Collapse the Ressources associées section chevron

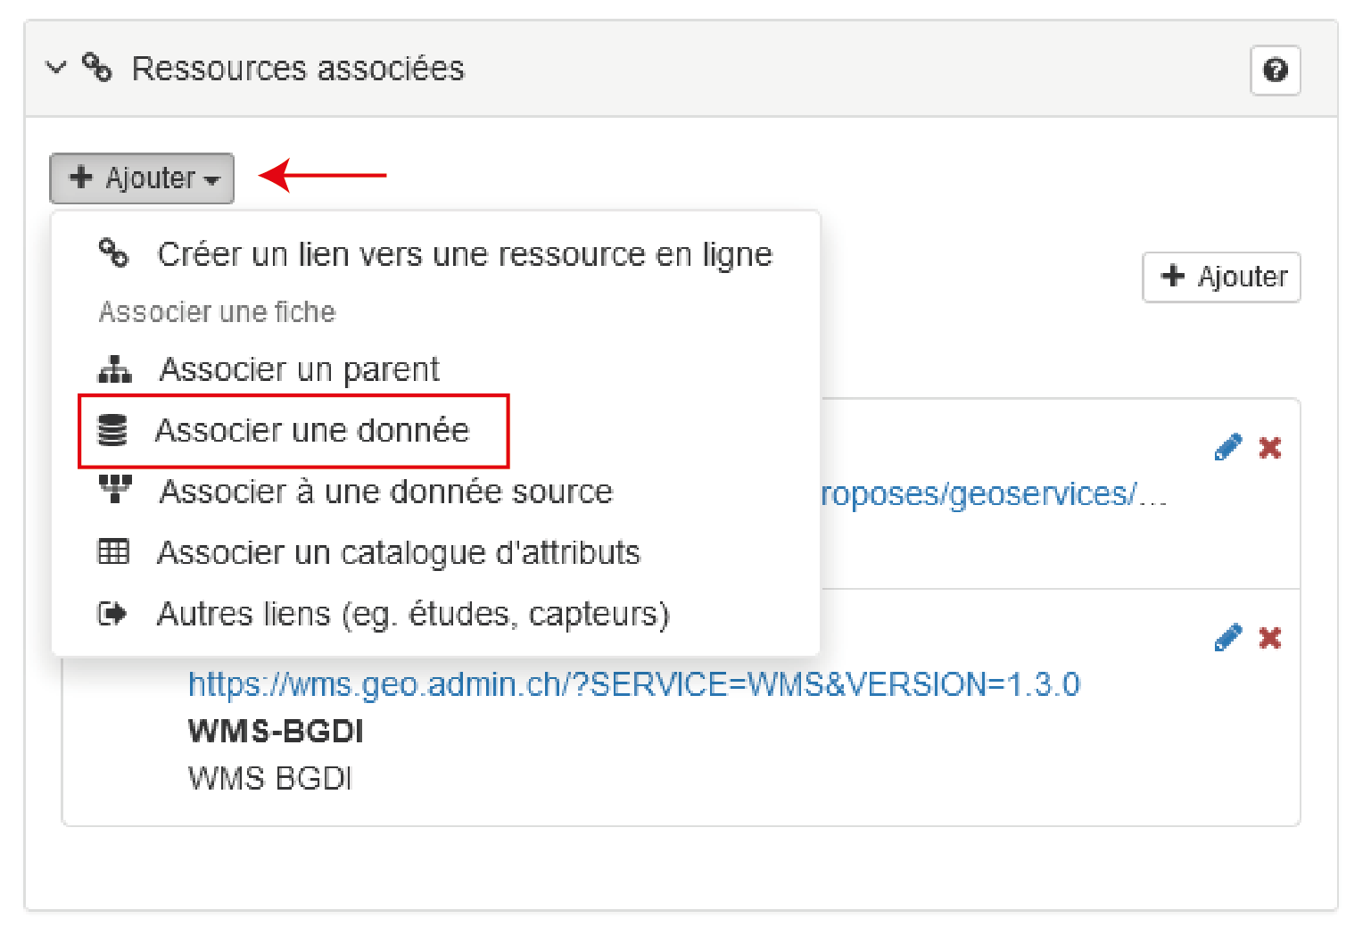pyautogui.click(x=56, y=68)
